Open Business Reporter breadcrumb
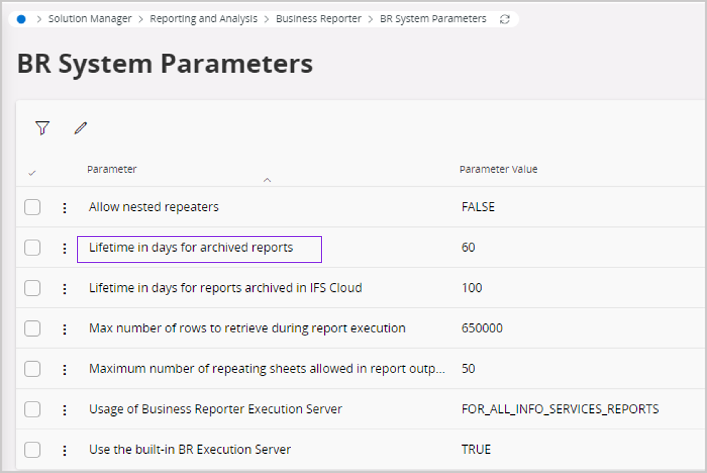Image resolution: width=707 pixels, height=473 pixels. (318, 19)
